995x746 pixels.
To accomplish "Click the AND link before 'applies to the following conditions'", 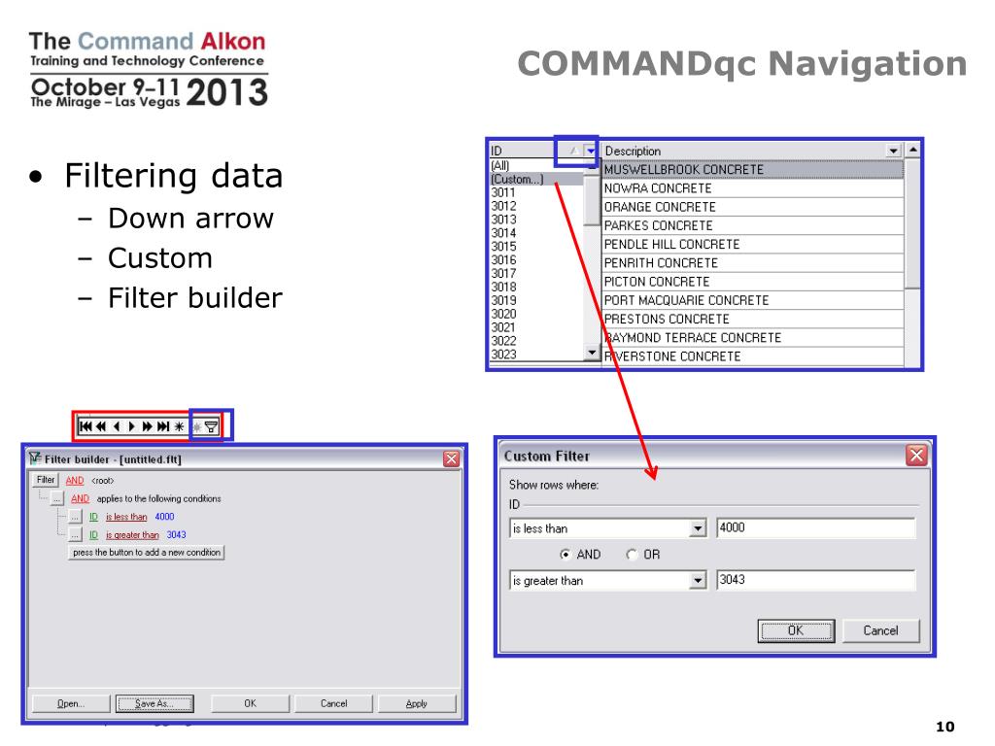I will tap(80, 498).
